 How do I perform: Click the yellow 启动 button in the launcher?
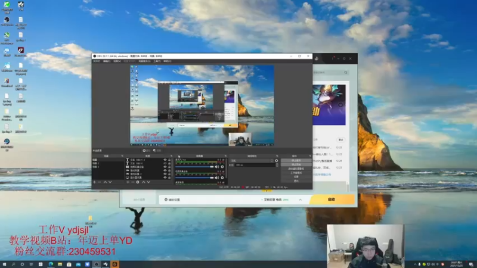coord(332,200)
